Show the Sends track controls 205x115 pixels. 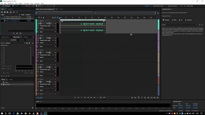point(41,18)
